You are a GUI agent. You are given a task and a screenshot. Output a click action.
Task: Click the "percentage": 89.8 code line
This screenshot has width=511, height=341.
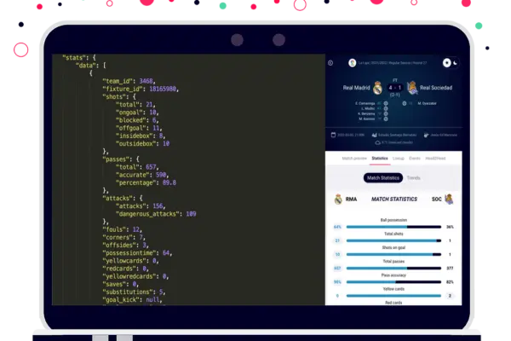click(x=146, y=182)
